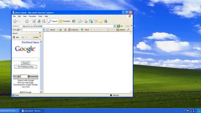Close the Search side pane
Viewport: 201px width, 113px height.
point(40,33)
